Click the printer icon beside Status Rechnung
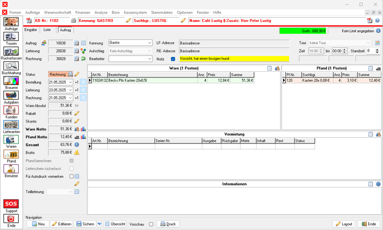383x230 pixels. (x=70, y=74)
